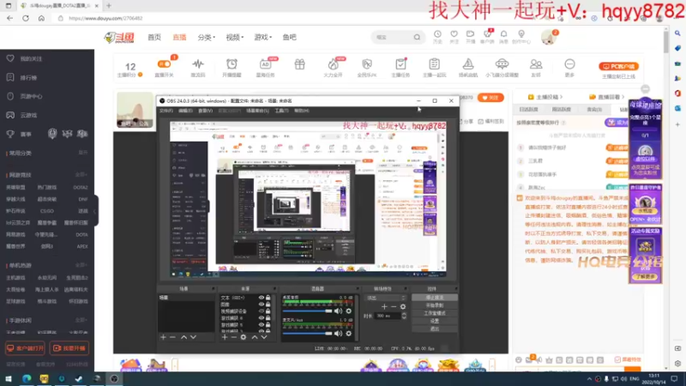The image size is (686, 386).
Task: Toggle lock on 图像 source
Action: coord(268,305)
